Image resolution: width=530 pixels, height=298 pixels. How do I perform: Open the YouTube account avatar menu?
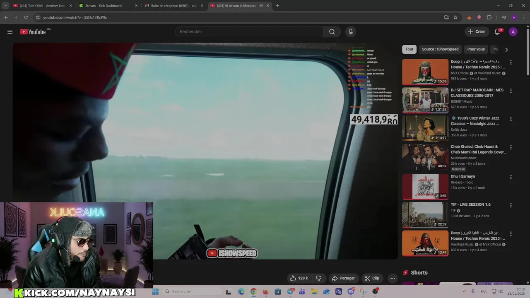tap(513, 32)
